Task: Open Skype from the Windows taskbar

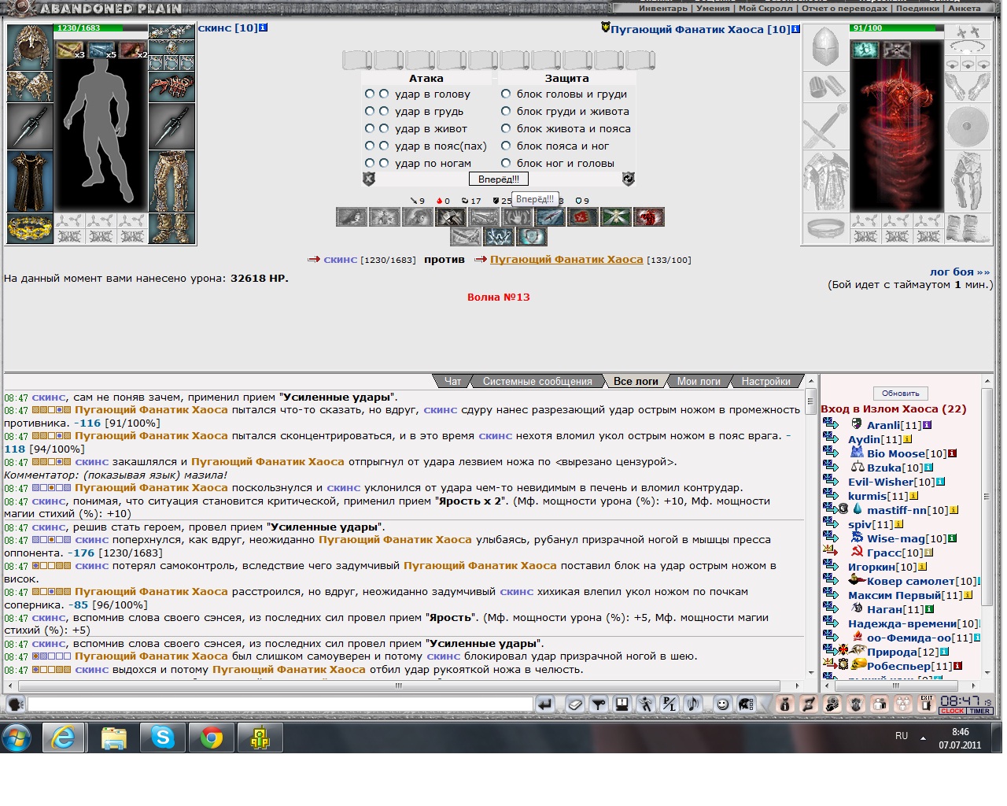Action: pos(163,738)
